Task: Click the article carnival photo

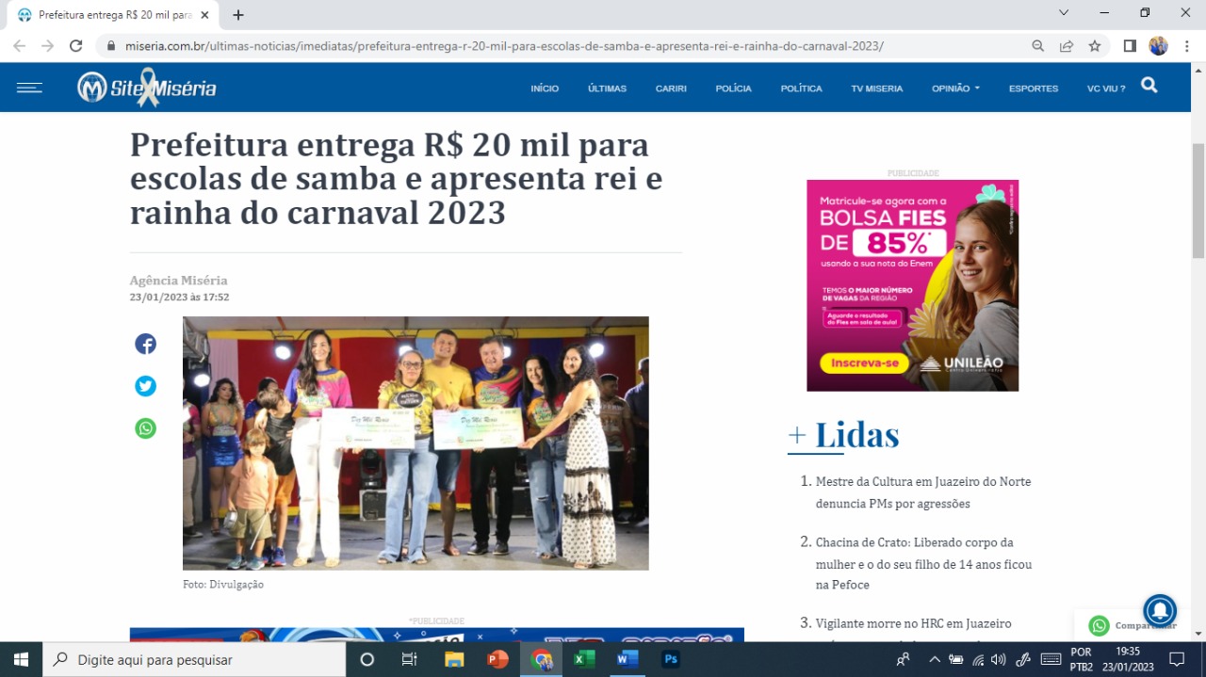Action: tap(416, 443)
